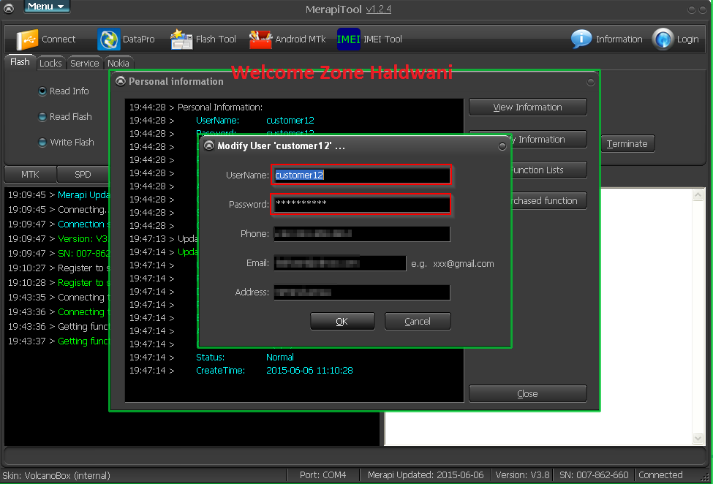The height and width of the screenshot is (484, 713).
Task: Click the Personal information dialog logo icon
Action: tap(121, 81)
